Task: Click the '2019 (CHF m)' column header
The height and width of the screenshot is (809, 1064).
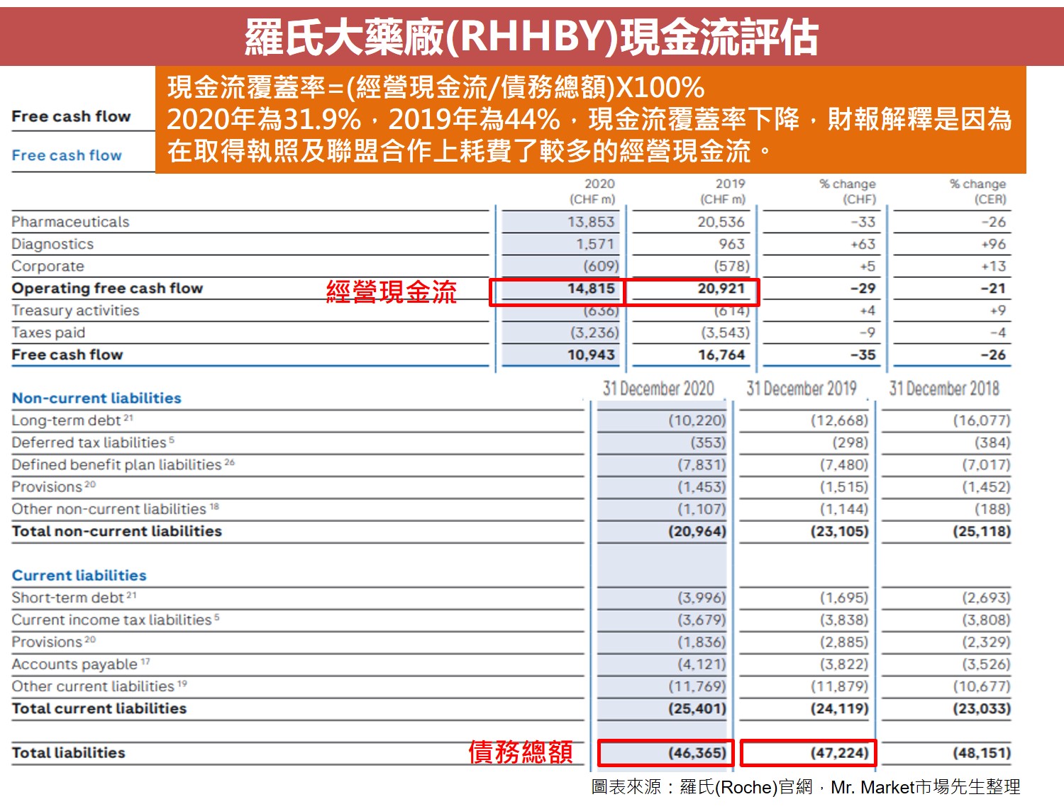Action: 724,191
